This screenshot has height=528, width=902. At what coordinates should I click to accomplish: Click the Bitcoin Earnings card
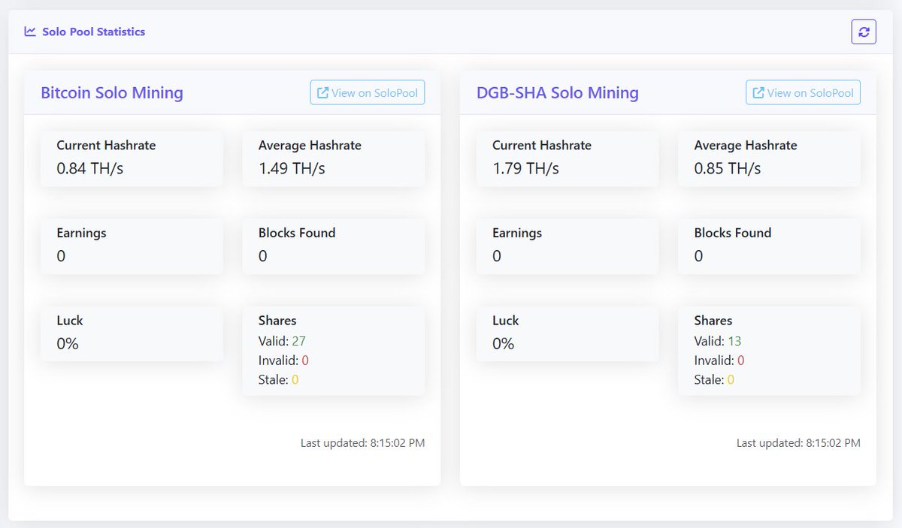point(132,246)
